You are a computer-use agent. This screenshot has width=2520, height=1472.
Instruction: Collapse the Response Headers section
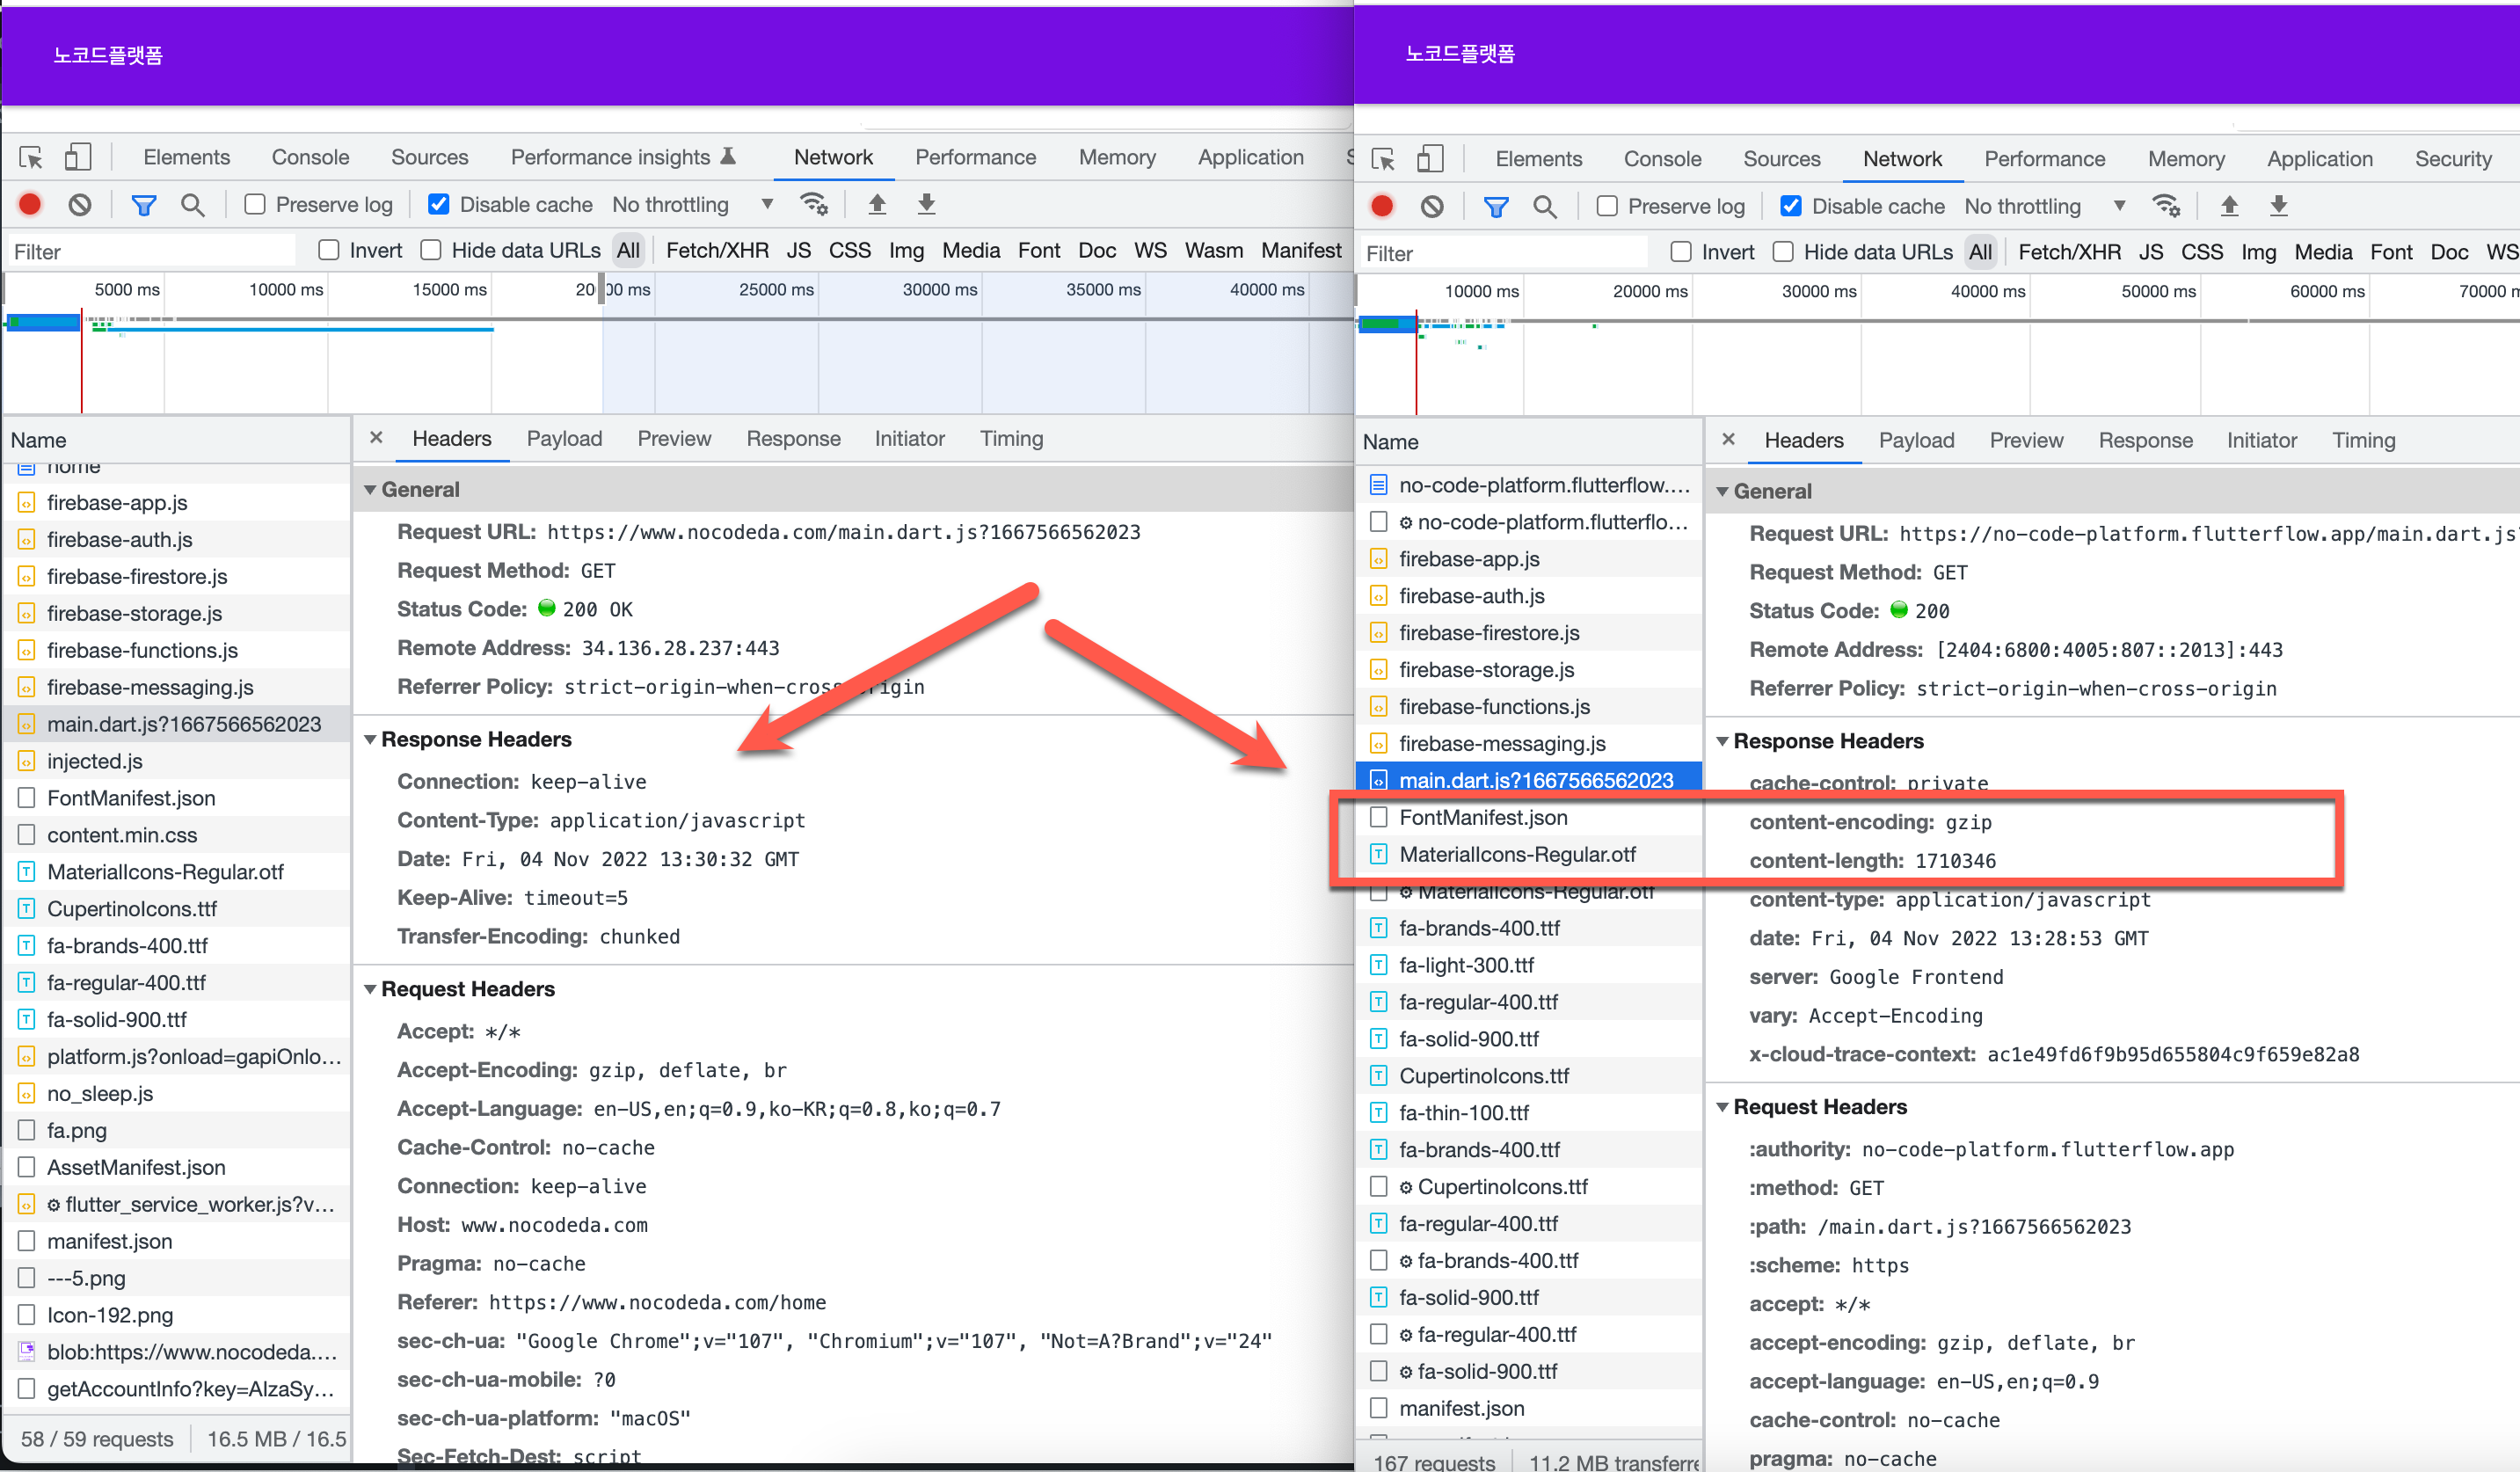pyautogui.click(x=372, y=739)
